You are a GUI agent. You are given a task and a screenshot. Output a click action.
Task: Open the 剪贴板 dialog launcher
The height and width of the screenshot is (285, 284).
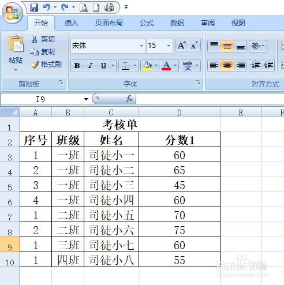[x=61, y=82]
